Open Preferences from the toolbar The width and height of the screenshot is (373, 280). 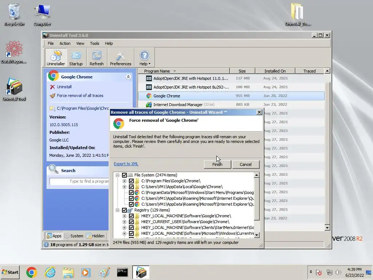121,57
